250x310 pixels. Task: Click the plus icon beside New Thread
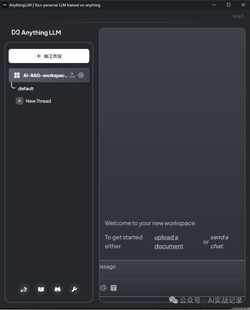[x=20, y=101]
